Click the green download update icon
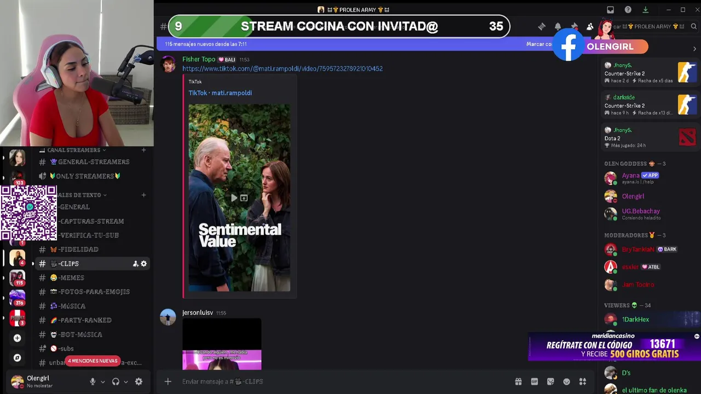 [x=645, y=10]
